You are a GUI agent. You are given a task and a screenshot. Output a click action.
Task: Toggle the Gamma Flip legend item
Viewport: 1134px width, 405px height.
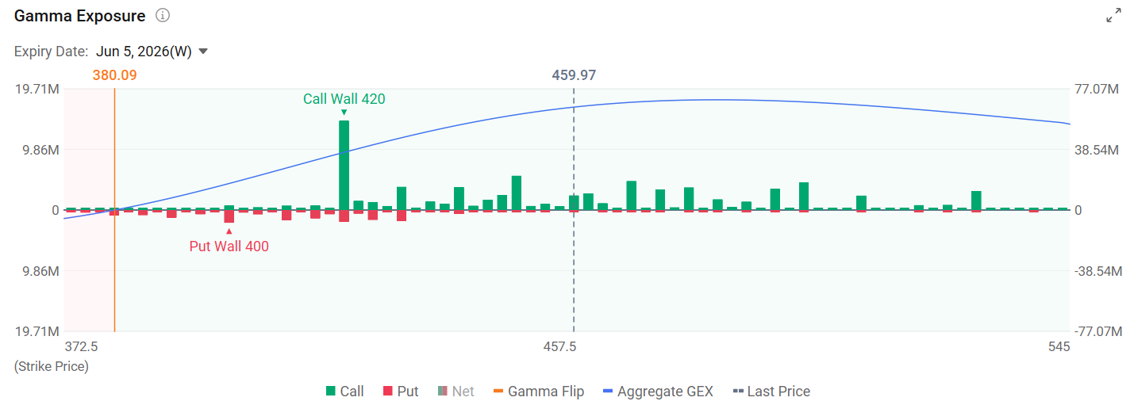click(538, 392)
